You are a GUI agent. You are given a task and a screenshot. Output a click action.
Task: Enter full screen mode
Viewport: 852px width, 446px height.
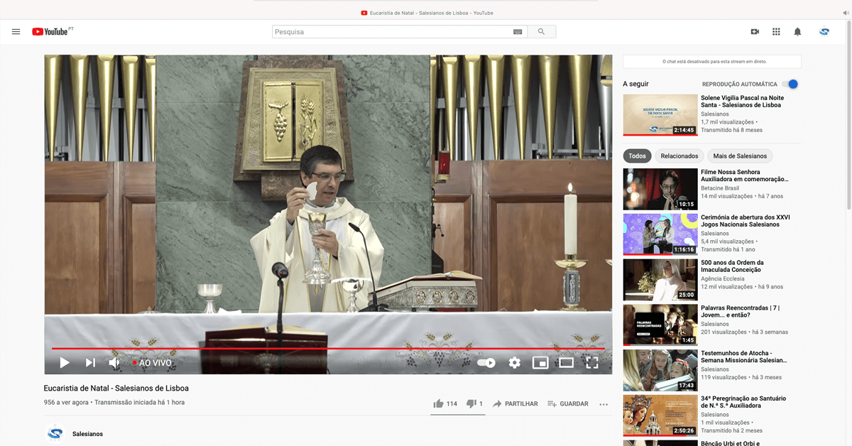[592, 363]
